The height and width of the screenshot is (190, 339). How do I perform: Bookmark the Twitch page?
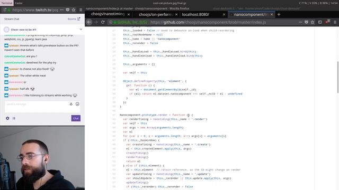74,10
